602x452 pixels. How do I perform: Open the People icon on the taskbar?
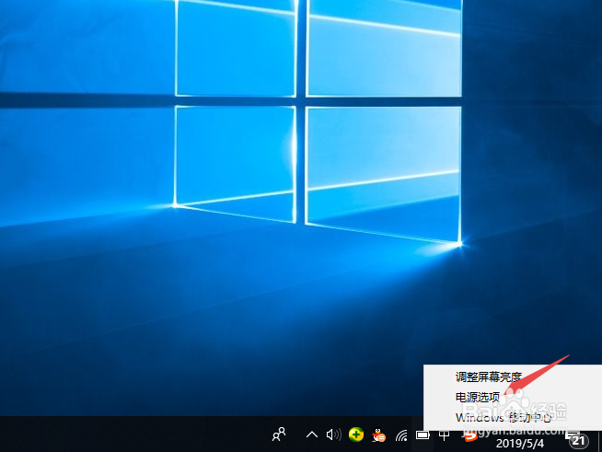click(279, 435)
